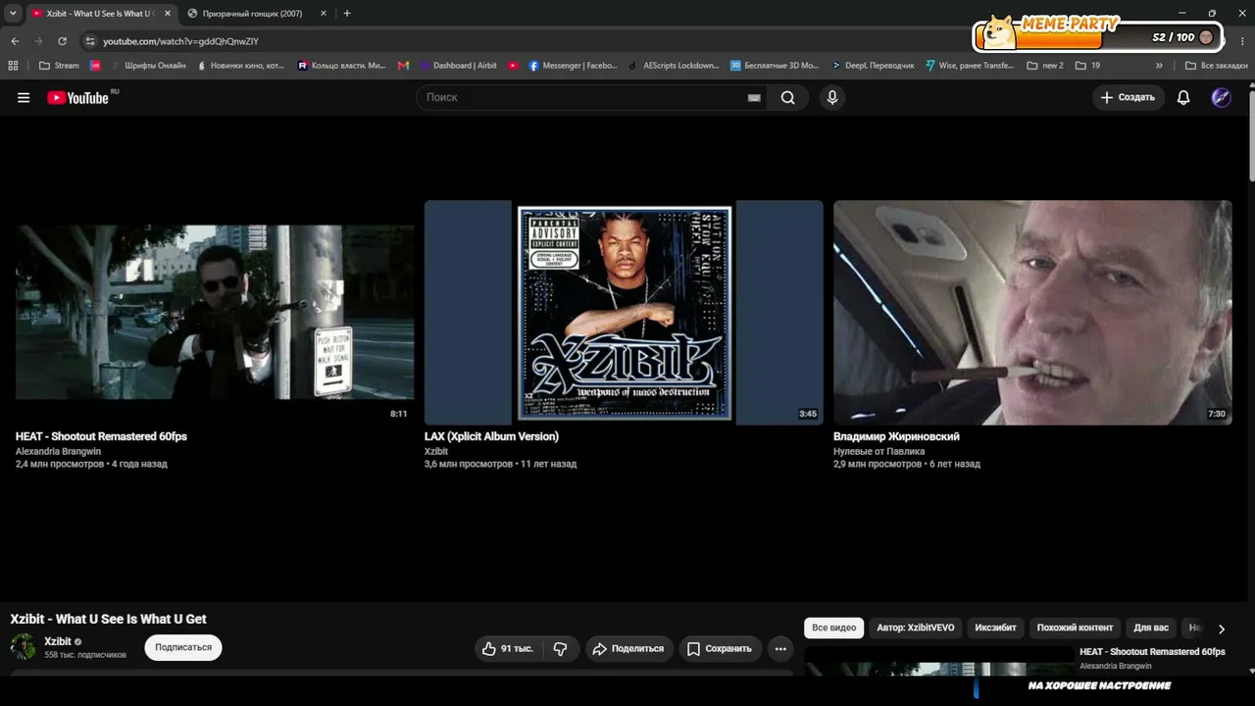The image size is (1255, 706).
Task: Switch to the Призрачный гонщик (2007) tab
Action: click(257, 14)
